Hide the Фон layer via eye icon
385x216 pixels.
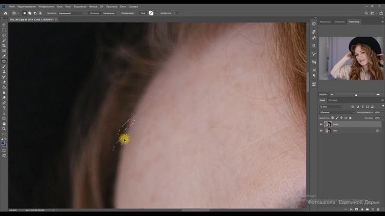tap(321, 131)
